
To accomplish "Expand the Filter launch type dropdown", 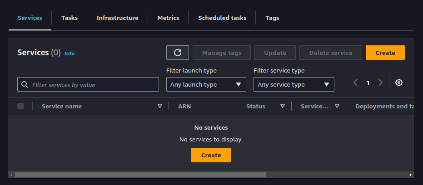I will pos(206,84).
